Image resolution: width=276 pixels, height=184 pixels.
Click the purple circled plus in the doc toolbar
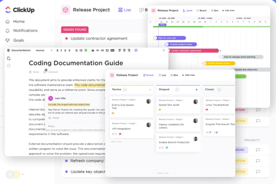coord(136,50)
